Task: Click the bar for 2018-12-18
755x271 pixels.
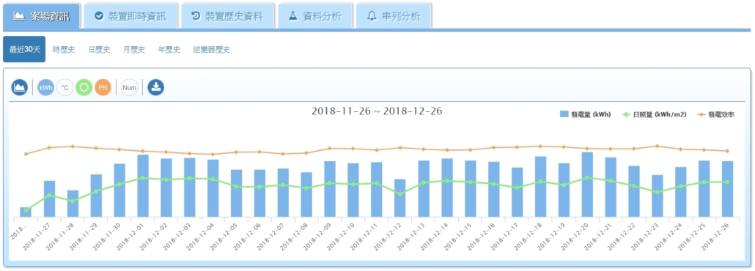Action: coord(540,187)
